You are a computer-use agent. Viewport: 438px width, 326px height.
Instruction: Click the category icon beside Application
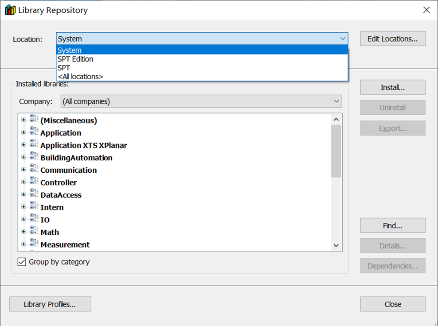click(34, 132)
